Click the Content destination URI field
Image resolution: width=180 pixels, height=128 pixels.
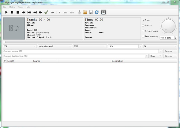point(74,56)
